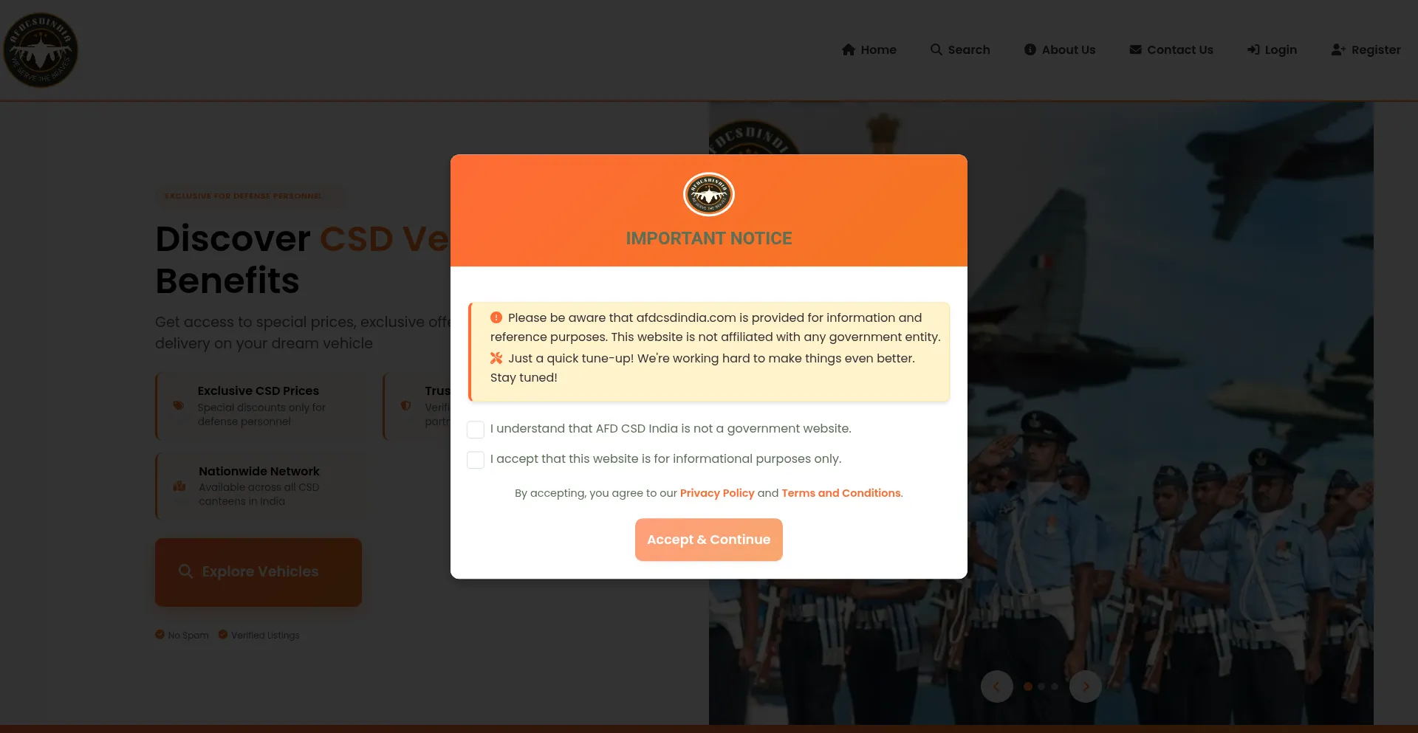Go to next carousel slide arrow
Screen dimensions: 1418x733
click(1086, 686)
